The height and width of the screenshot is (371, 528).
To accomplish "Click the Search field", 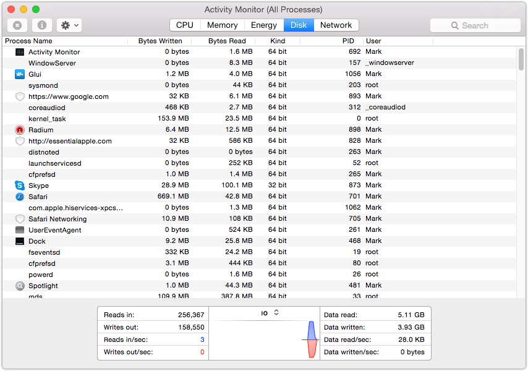I will 475,25.
